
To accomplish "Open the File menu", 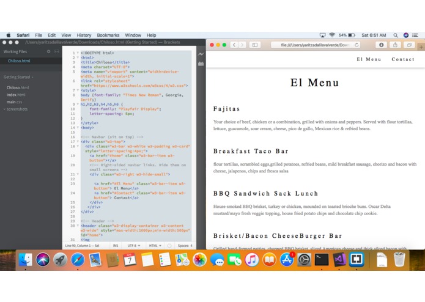I will 39,35.
